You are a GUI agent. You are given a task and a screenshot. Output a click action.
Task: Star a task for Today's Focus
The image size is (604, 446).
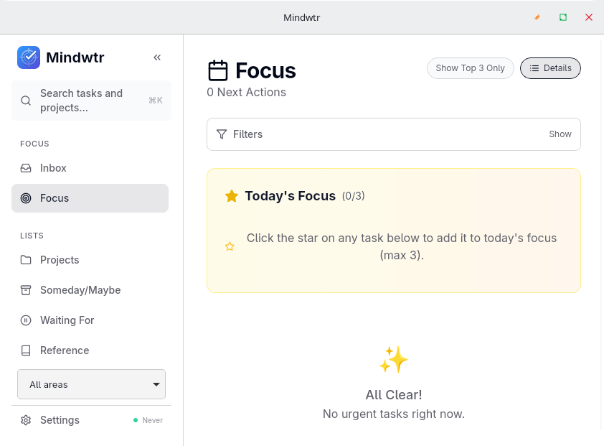(x=230, y=246)
